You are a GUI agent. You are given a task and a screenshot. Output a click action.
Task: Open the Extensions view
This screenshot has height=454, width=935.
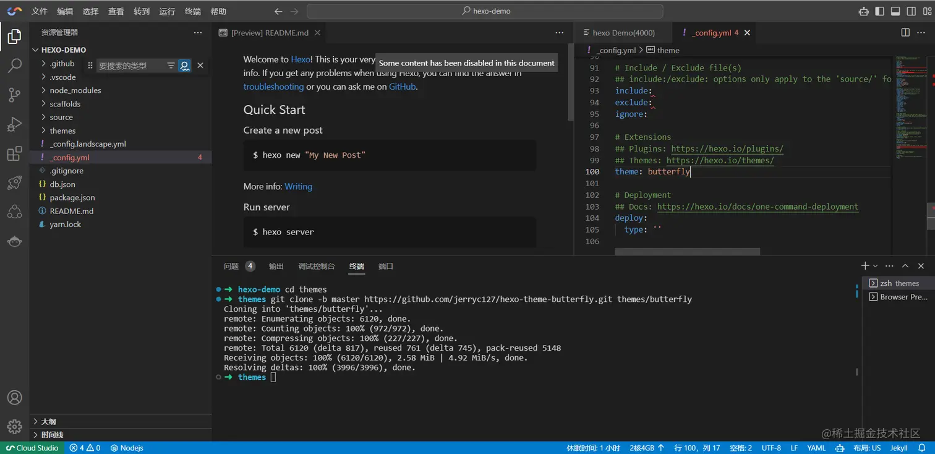(14, 153)
